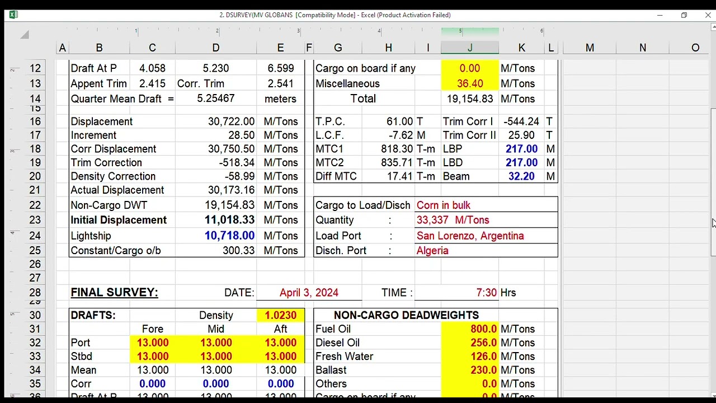Click Constant/Cargo o/b value 300.33

(x=239, y=250)
